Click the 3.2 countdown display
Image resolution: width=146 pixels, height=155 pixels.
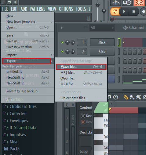click(x=139, y=3)
